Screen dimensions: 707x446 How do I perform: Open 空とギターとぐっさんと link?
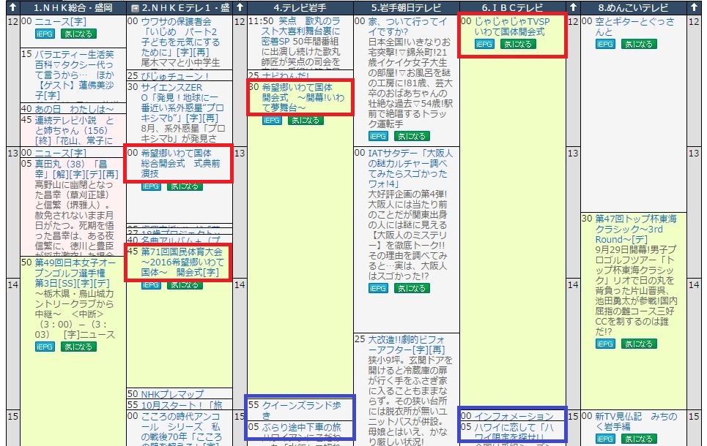click(x=635, y=26)
